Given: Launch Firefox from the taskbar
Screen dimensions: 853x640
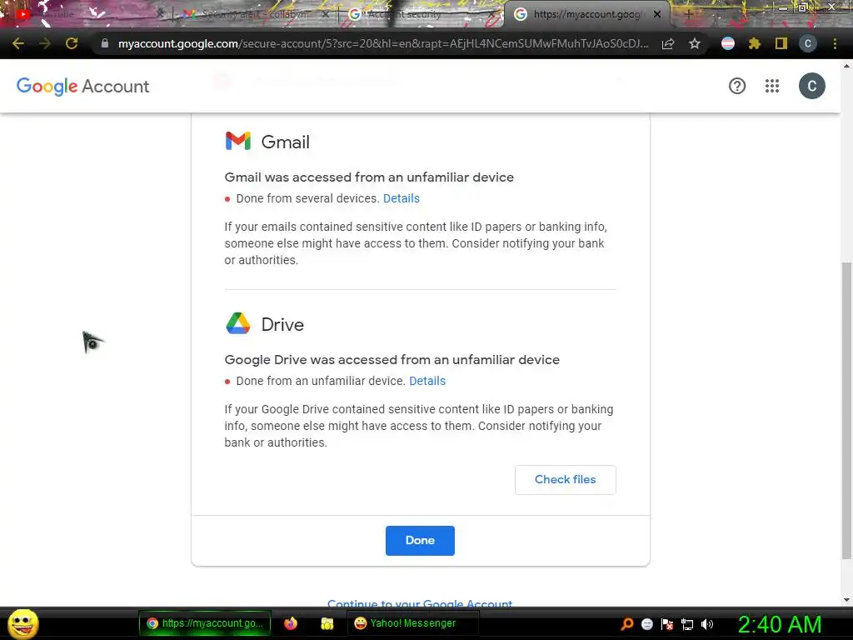Looking at the screenshot, I should pos(291,623).
